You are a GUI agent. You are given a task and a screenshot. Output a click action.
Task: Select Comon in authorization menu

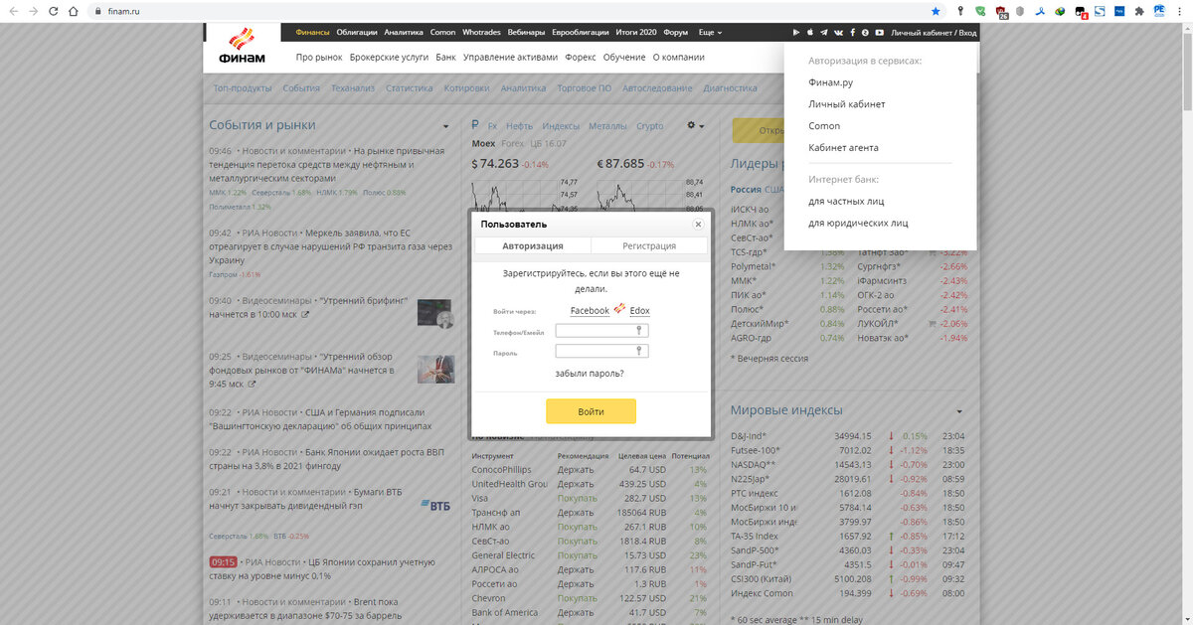pos(824,126)
